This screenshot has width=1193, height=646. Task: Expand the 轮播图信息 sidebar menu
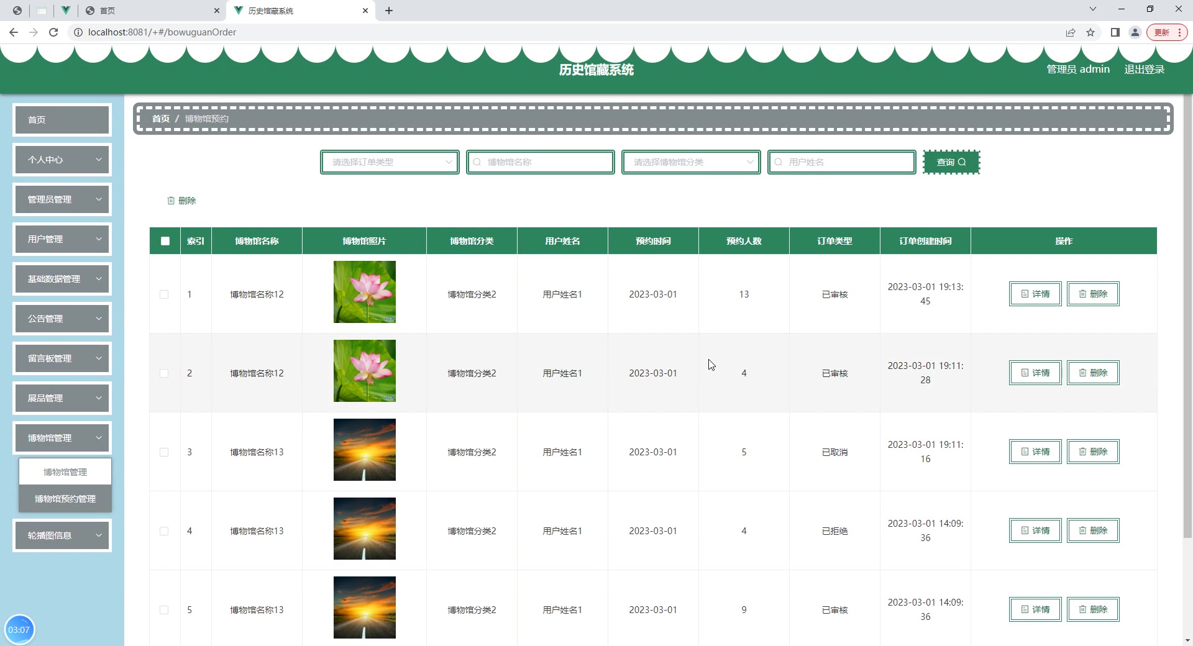(62, 535)
